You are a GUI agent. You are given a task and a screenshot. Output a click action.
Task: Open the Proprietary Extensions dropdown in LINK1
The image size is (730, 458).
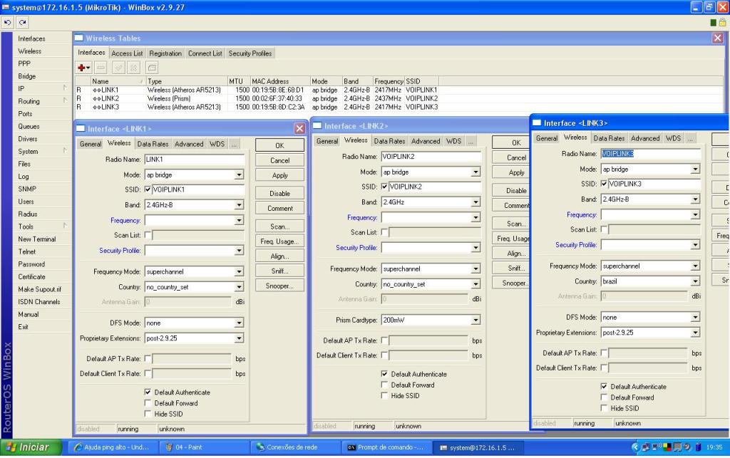(x=239, y=338)
